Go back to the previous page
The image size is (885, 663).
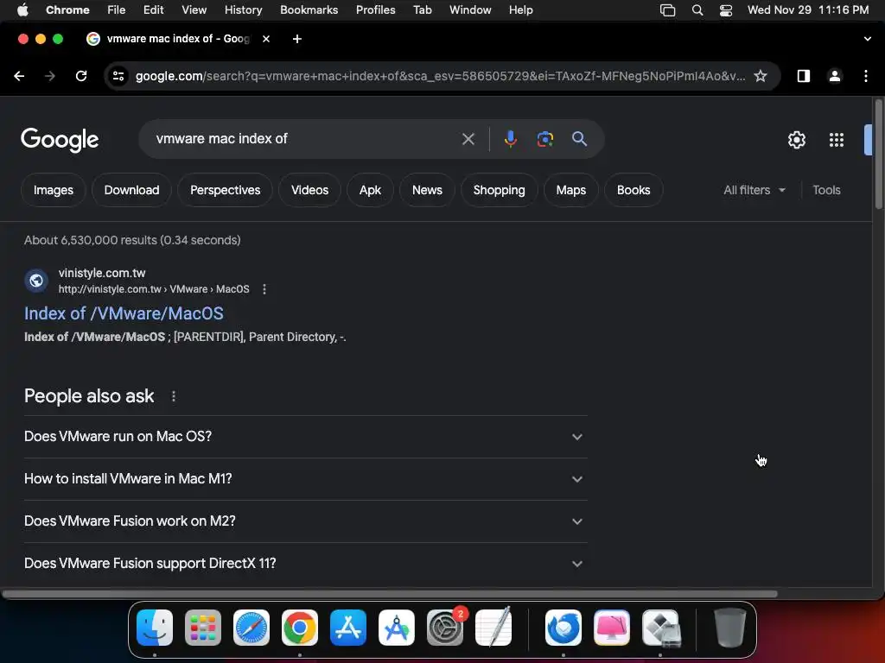coord(19,76)
